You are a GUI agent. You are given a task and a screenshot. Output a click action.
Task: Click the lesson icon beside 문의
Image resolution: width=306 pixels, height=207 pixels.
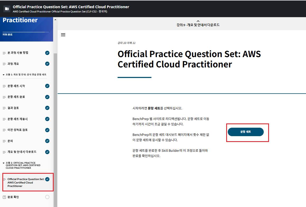click(x=4, y=141)
